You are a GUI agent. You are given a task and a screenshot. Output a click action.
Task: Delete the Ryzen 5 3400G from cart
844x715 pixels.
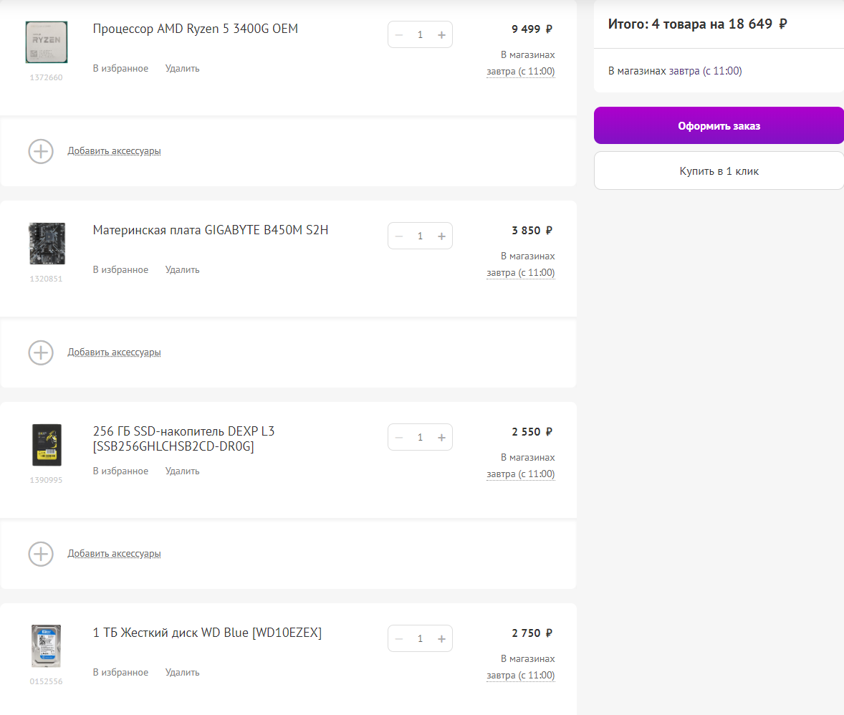coord(182,69)
